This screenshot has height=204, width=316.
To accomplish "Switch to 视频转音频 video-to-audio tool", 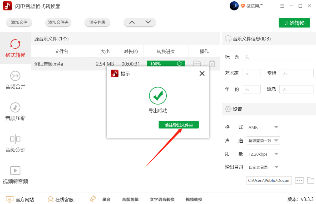I will coord(15,175).
